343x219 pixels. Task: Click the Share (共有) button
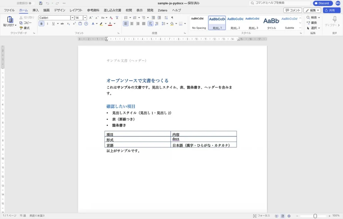pyautogui.click(x=332, y=10)
